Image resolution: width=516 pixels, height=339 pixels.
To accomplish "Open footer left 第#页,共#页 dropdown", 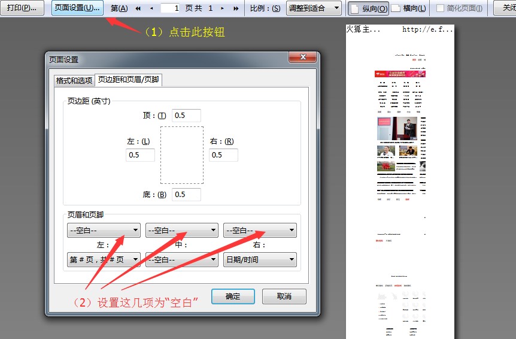I will point(104,260).
